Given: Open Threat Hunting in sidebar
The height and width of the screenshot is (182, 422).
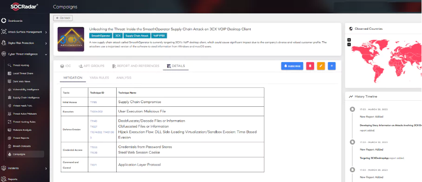Looking at the screenshot, I should click(x=21, y=65).
